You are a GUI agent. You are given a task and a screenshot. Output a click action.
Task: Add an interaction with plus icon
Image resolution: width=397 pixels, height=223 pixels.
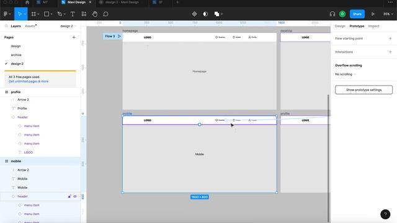pos(390,52)
